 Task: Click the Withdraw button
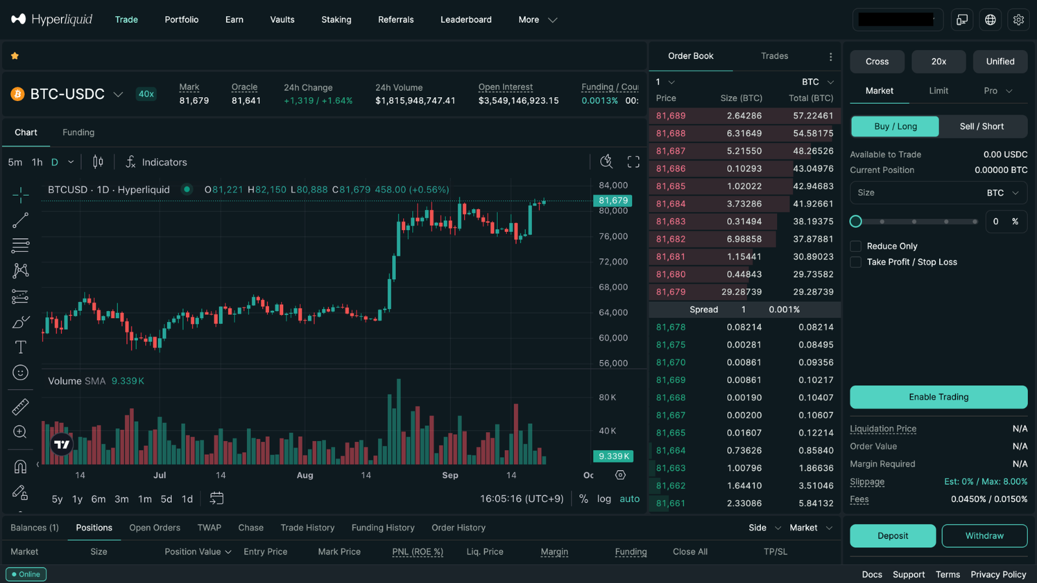coord(985,536)
